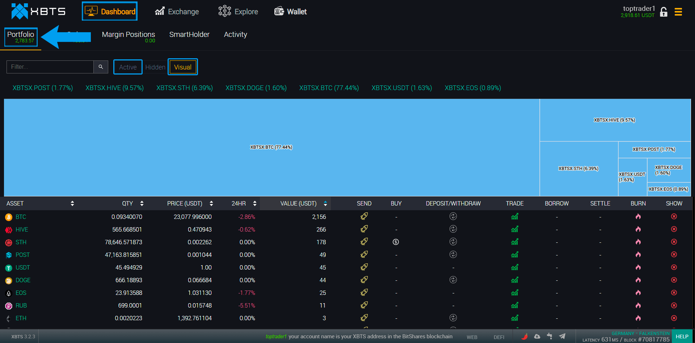Show Hidden assets

click(x=155, y=67)
